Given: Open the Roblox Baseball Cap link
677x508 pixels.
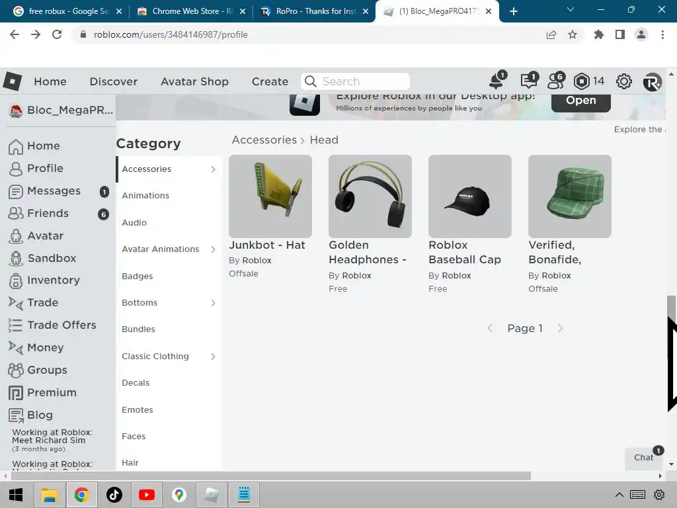Looking at the screenshot, I should coord(465,252).
